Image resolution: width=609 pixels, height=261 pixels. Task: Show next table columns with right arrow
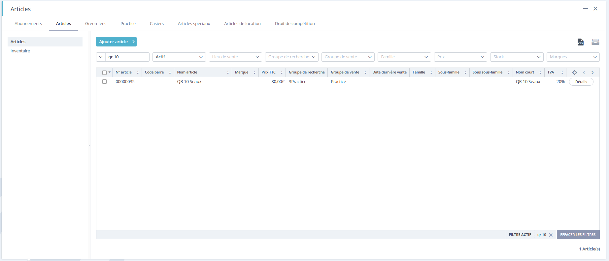592,72
